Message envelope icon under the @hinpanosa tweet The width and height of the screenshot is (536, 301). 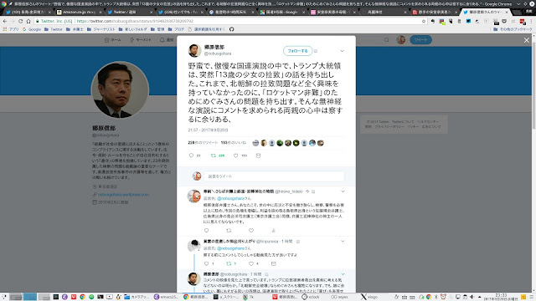pos(274,263)
